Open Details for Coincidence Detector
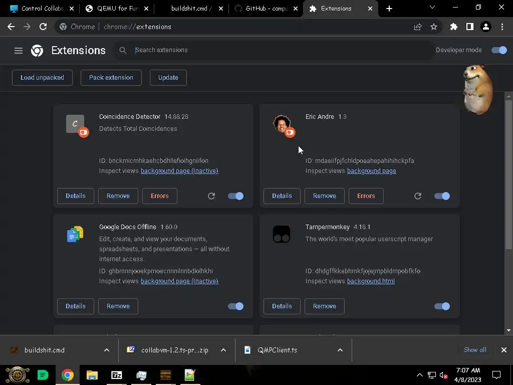 tap(76, 196)
